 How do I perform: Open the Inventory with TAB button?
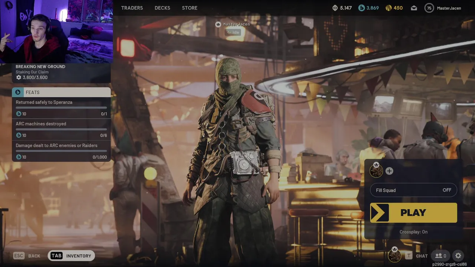(71, 256)
